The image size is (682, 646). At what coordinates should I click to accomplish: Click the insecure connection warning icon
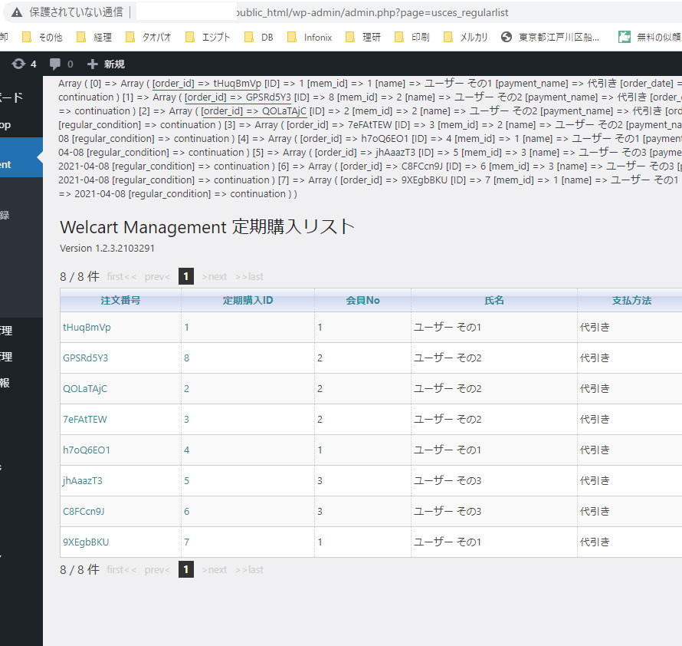coord(17,12)
